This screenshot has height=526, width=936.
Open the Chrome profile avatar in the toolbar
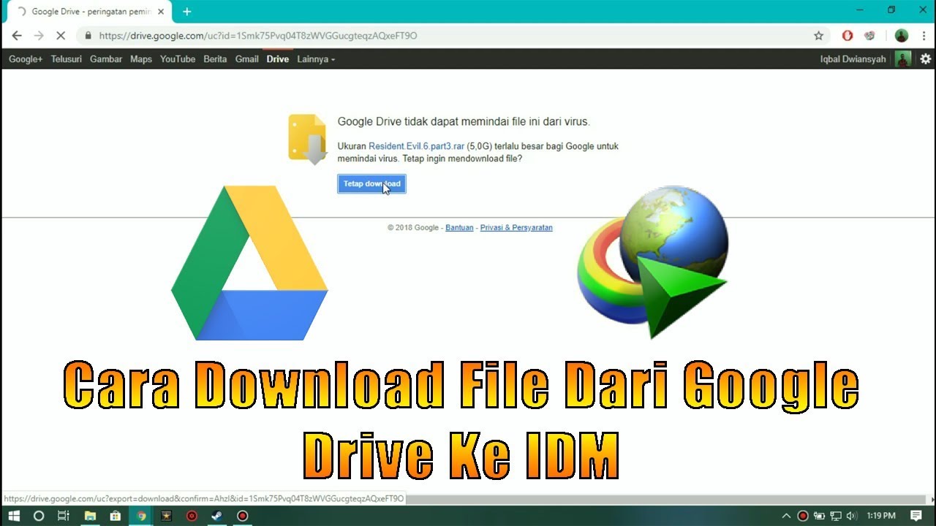901,35
